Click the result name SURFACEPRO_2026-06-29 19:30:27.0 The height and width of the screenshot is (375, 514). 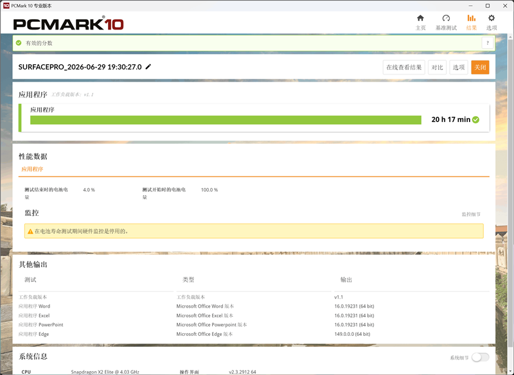[80, 67]
